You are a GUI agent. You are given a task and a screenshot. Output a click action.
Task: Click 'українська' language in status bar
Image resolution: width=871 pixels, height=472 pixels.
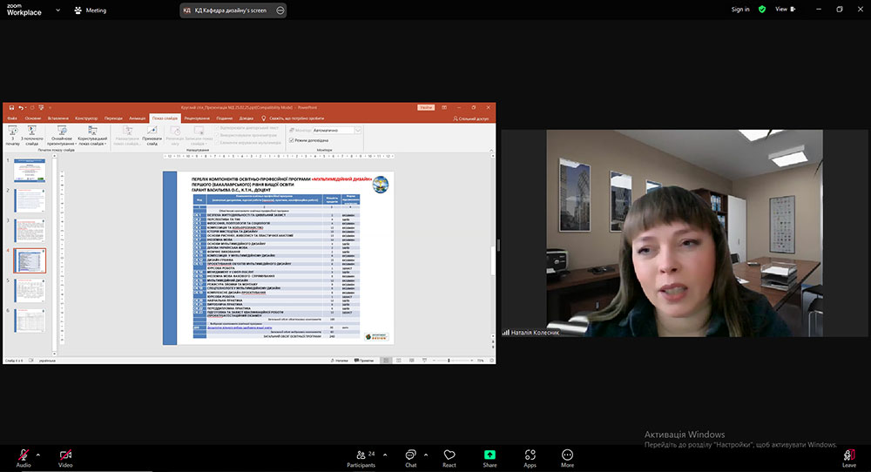[x=47, y=361]
